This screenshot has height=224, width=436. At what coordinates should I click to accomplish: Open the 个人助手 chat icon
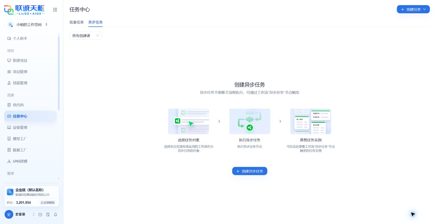[9, 38]
